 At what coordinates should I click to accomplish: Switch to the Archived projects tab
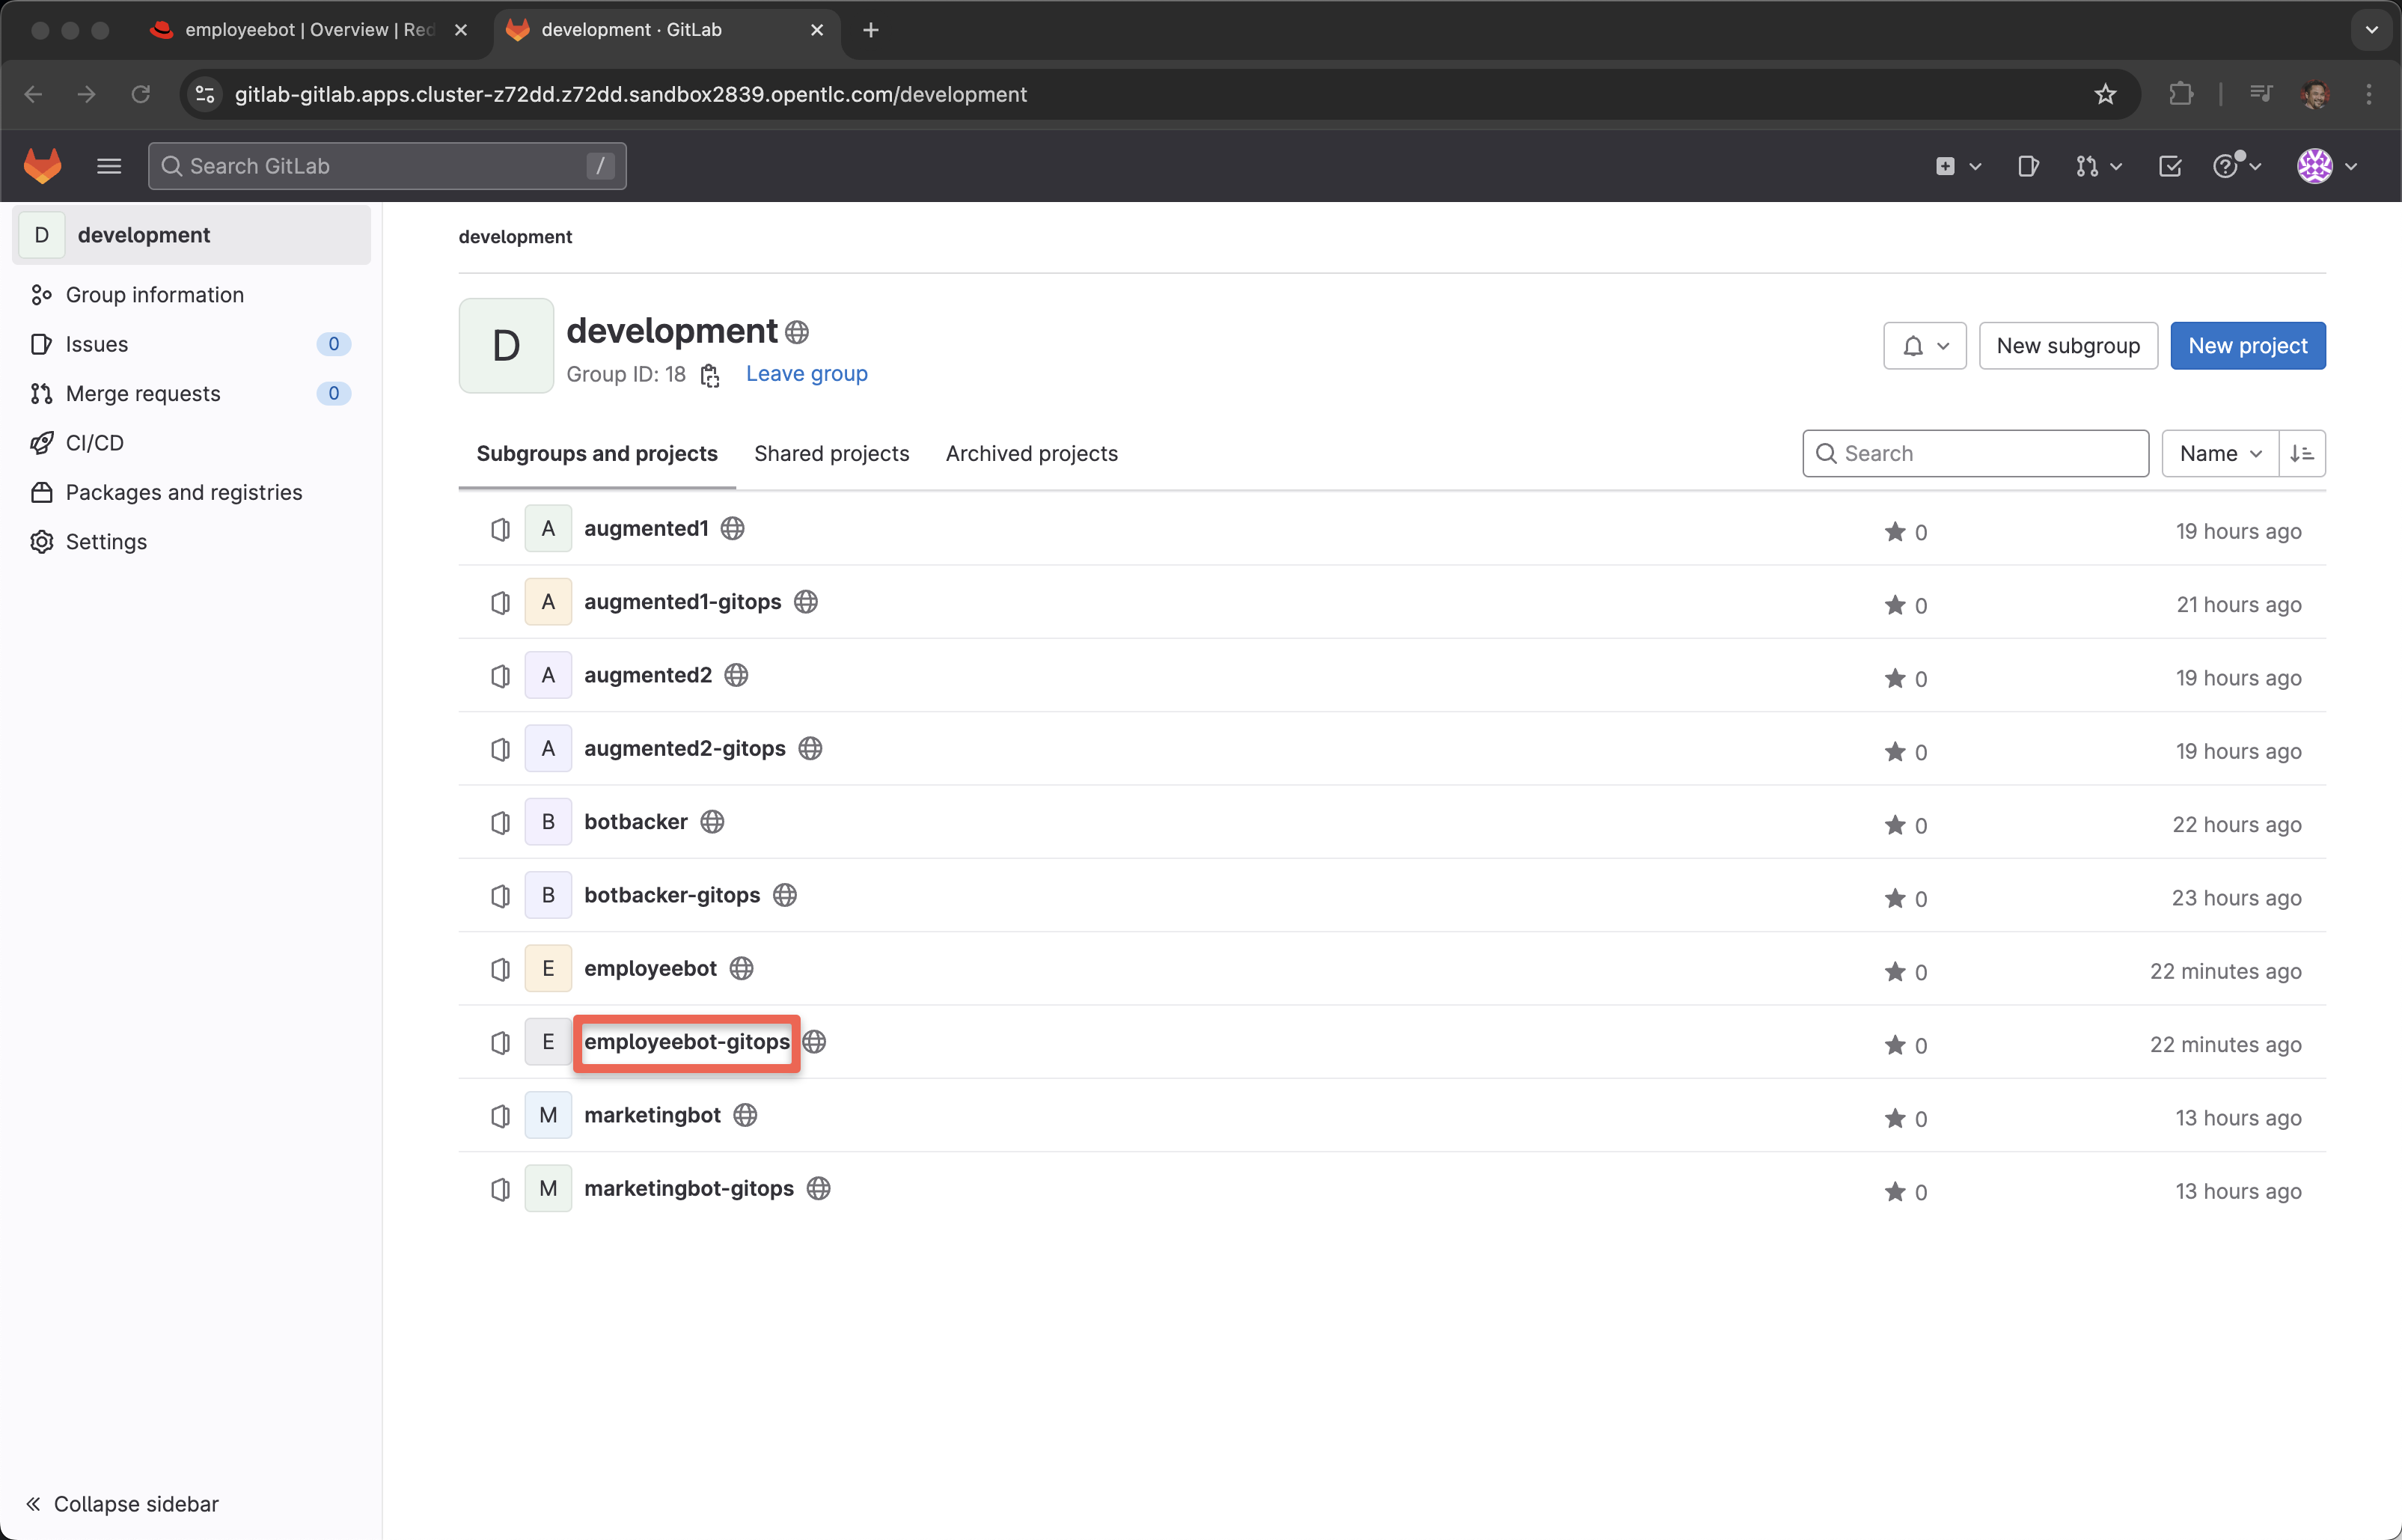coord(1031,454)
